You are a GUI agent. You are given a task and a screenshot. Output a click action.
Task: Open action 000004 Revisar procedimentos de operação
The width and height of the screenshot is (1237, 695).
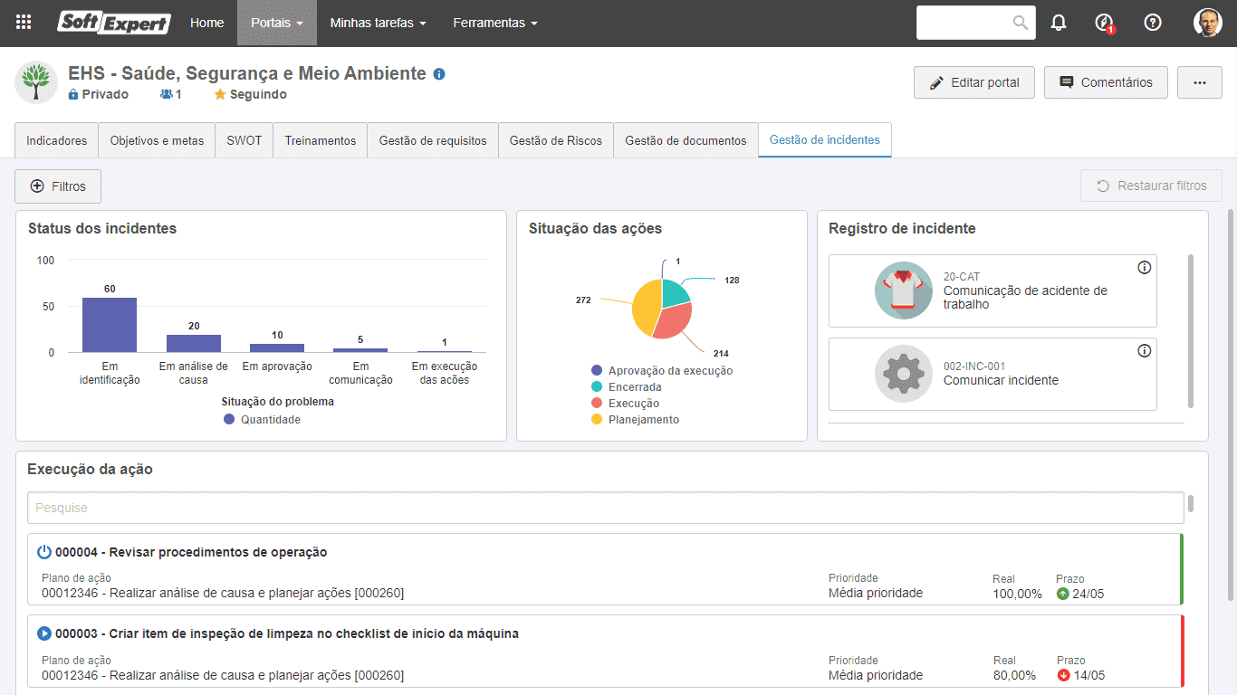pos(605,569)
